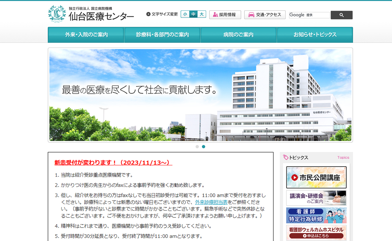Select the second carousel indicator dot
This screenshot has width=392, height=241.
203,147
